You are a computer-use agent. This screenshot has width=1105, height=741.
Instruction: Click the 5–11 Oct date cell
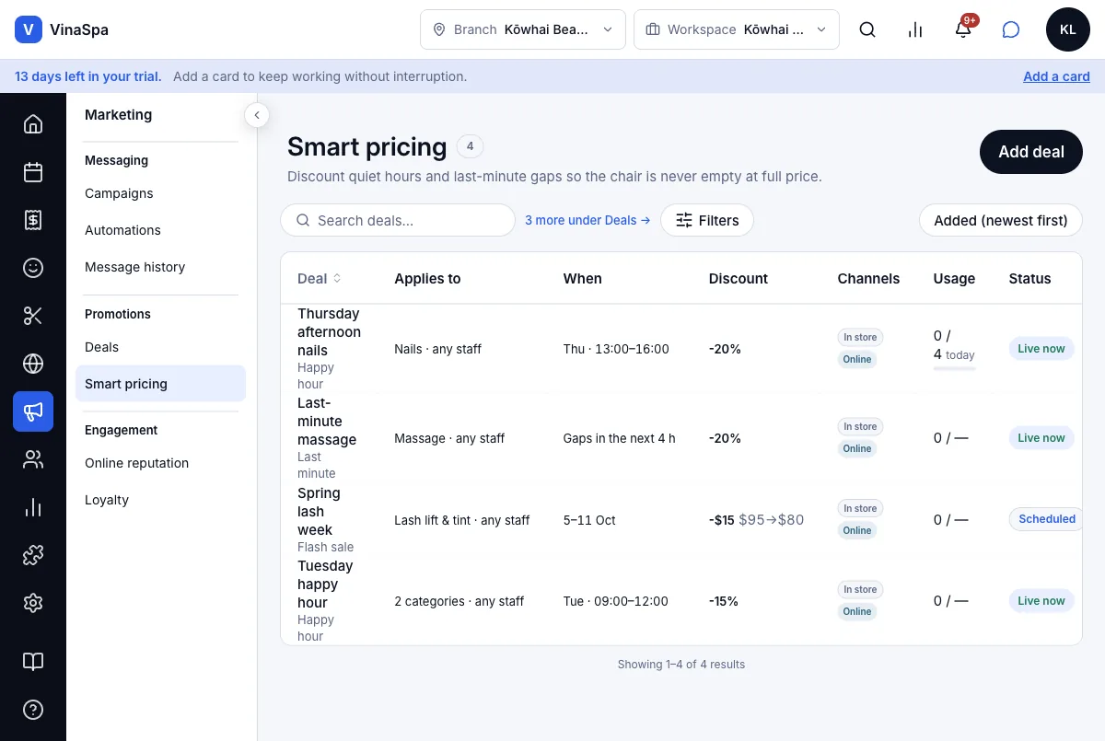click(x=589, y=520)
